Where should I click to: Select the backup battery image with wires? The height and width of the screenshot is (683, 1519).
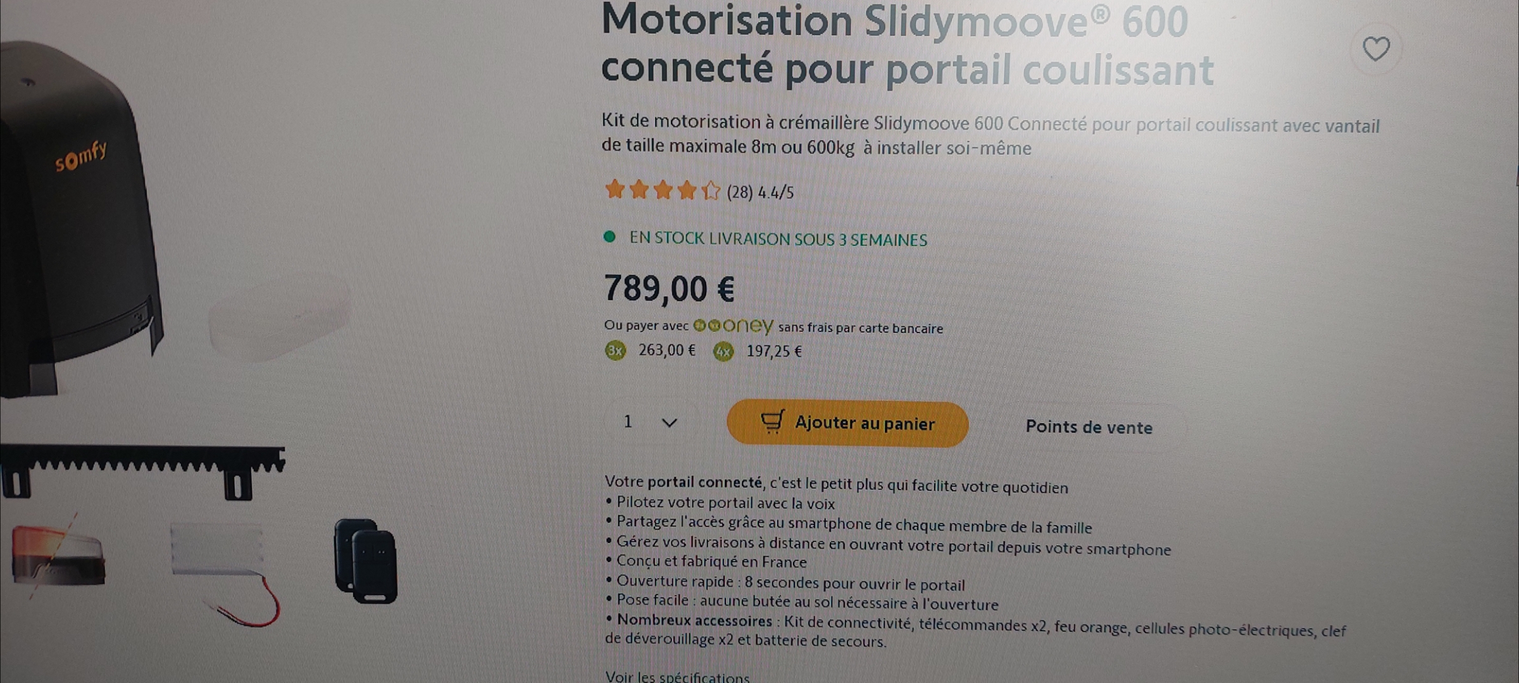click(x=225, y=567)
